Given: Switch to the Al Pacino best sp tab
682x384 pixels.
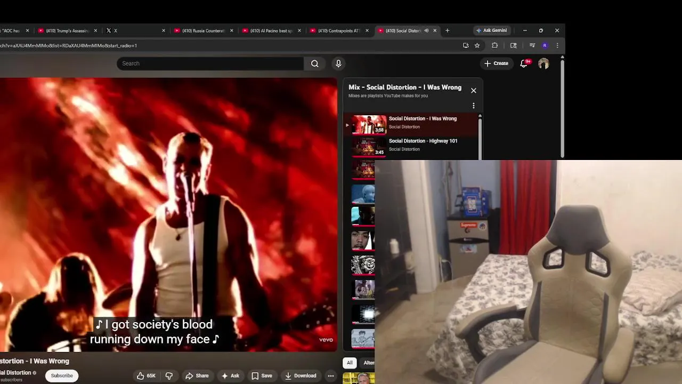Looking at the screenshot, I should tap(272, 30).
